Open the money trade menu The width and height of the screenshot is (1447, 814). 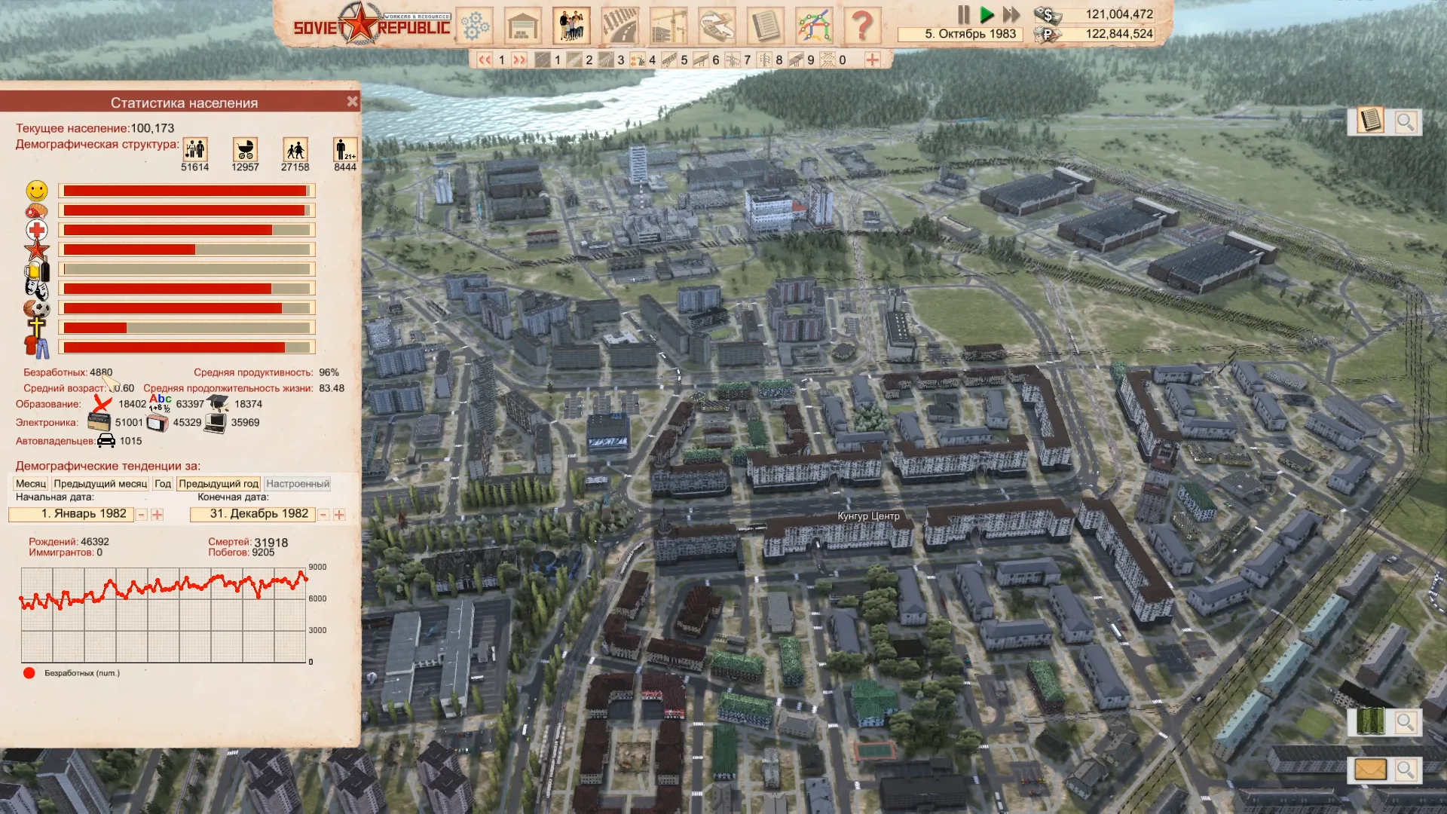coord(716,26)
